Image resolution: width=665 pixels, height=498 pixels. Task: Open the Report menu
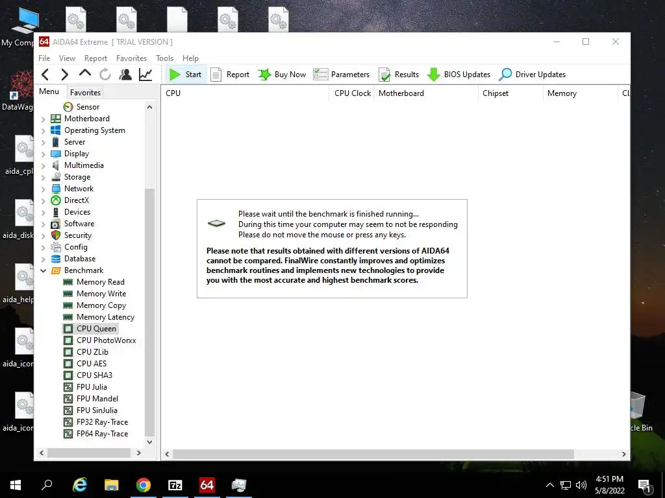pos(95,58)
